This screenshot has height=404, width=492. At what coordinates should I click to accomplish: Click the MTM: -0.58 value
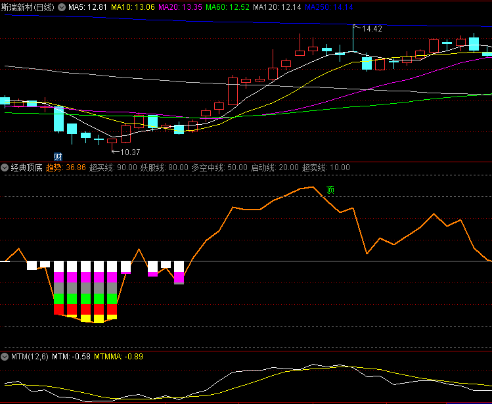coord(71,357)
